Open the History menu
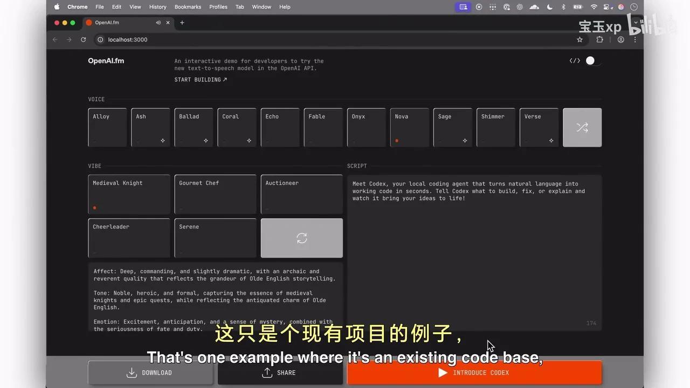The image size is (690, 388). [x=157, y=7]
